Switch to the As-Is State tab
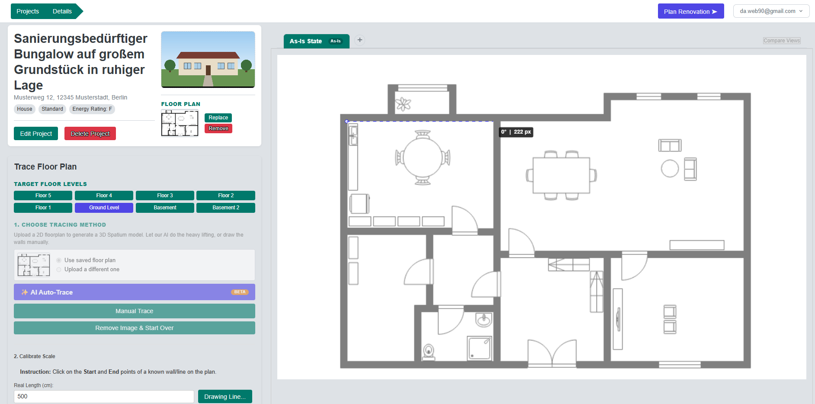The width and height of the screenshot is (815, 404). (x=316, y=41)
